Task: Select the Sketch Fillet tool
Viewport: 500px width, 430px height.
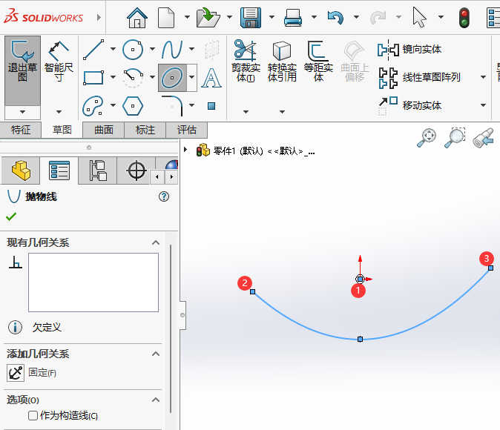Action: [173, 105]
